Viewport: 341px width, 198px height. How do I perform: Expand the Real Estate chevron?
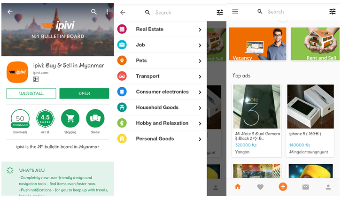point(200,30)
